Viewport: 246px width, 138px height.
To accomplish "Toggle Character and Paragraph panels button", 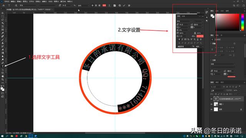I will 115,5.
